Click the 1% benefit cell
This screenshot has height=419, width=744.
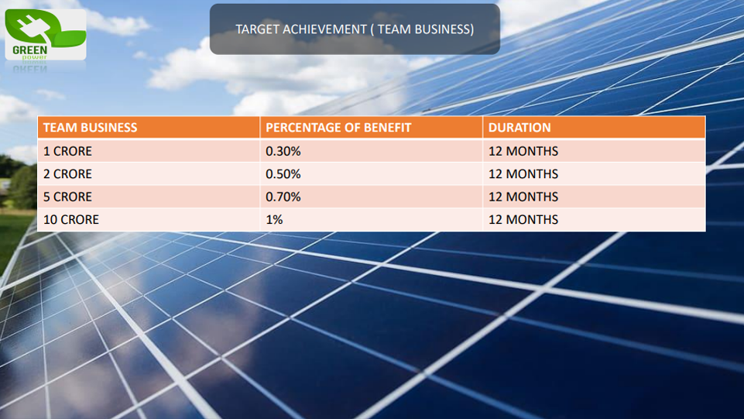click(x=275, y=220)
